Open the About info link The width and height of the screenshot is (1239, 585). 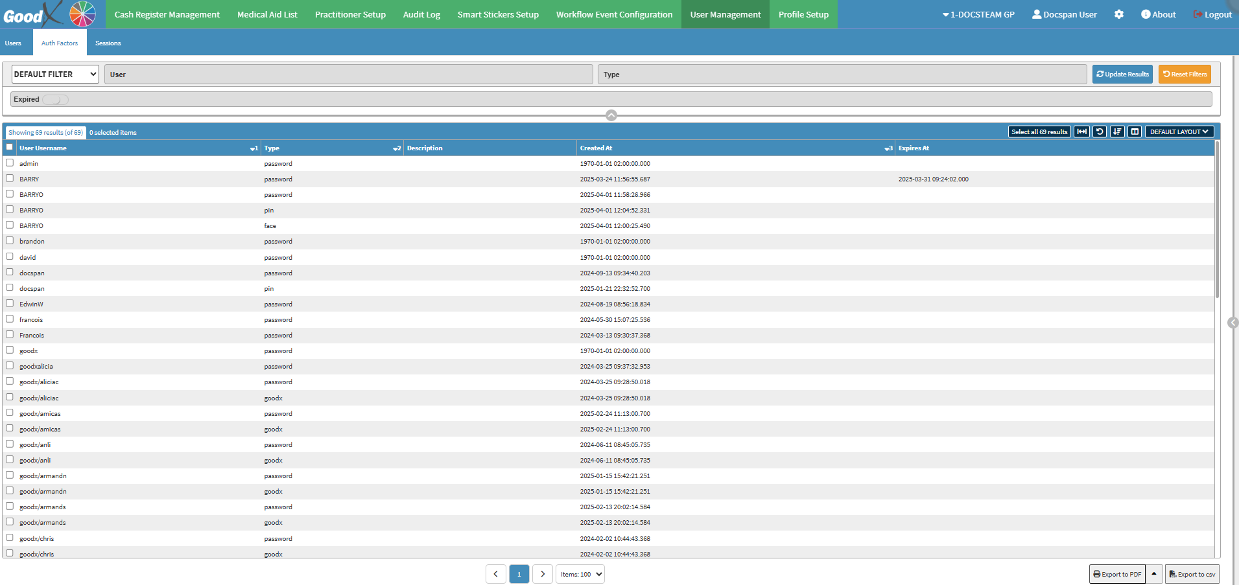[1158, 14]
